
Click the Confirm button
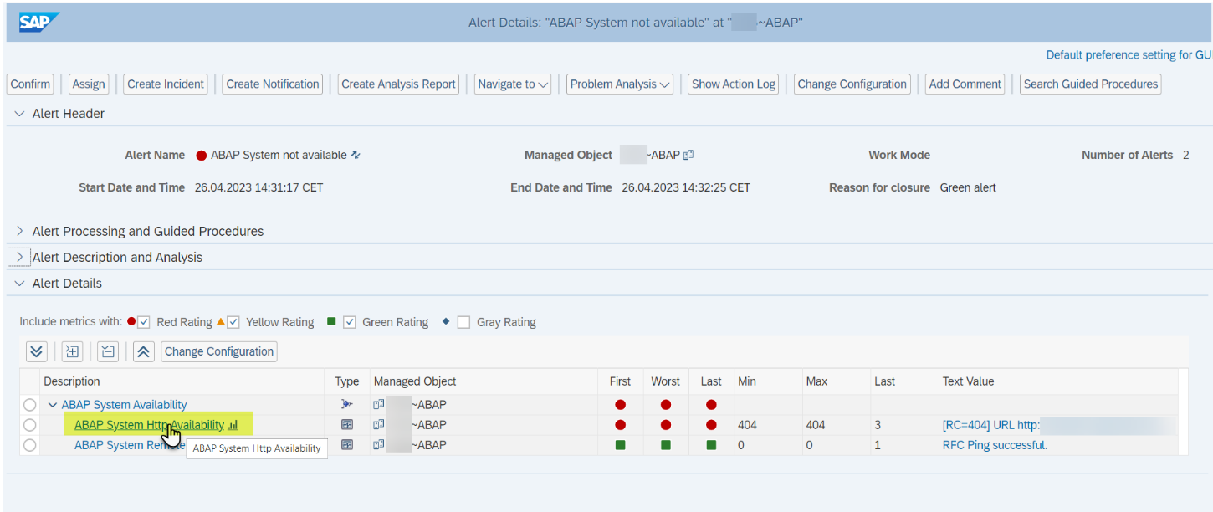(x=31, y=84)
